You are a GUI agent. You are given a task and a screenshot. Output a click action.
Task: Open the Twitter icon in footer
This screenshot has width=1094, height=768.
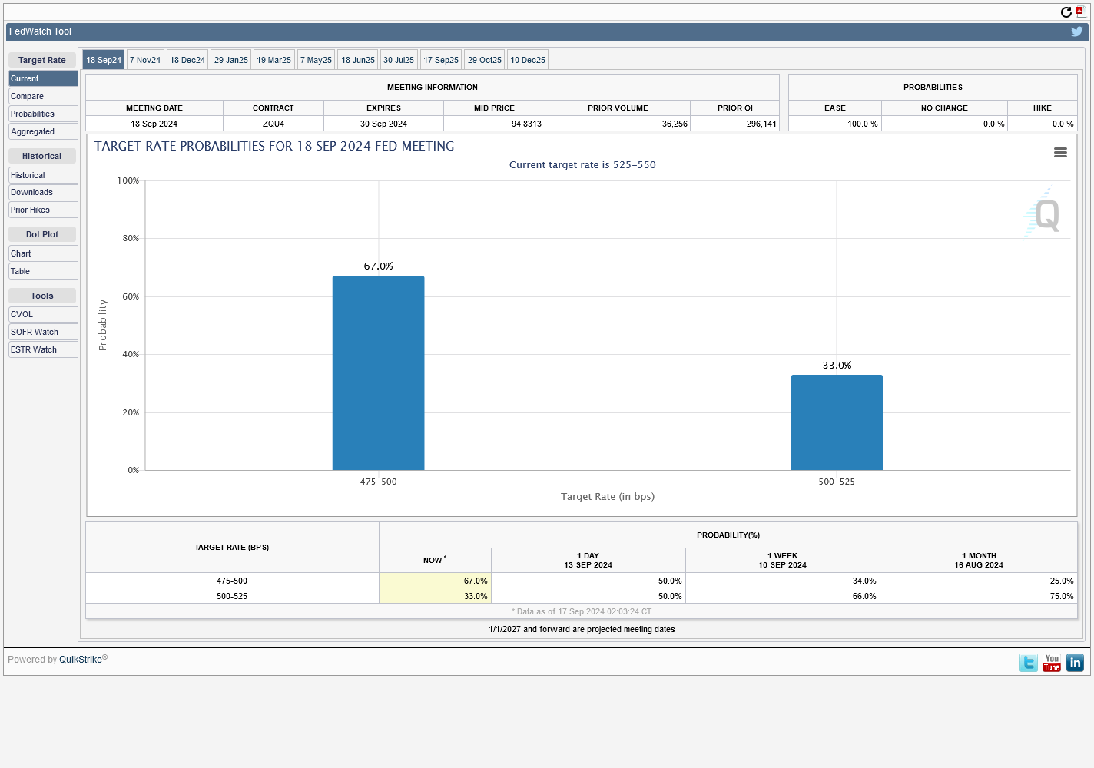pos(1028,663)
